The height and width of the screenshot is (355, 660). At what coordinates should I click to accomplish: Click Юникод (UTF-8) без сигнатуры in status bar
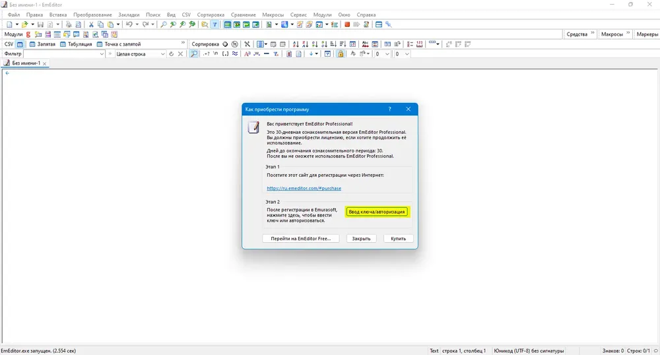(x=529, y=351)
